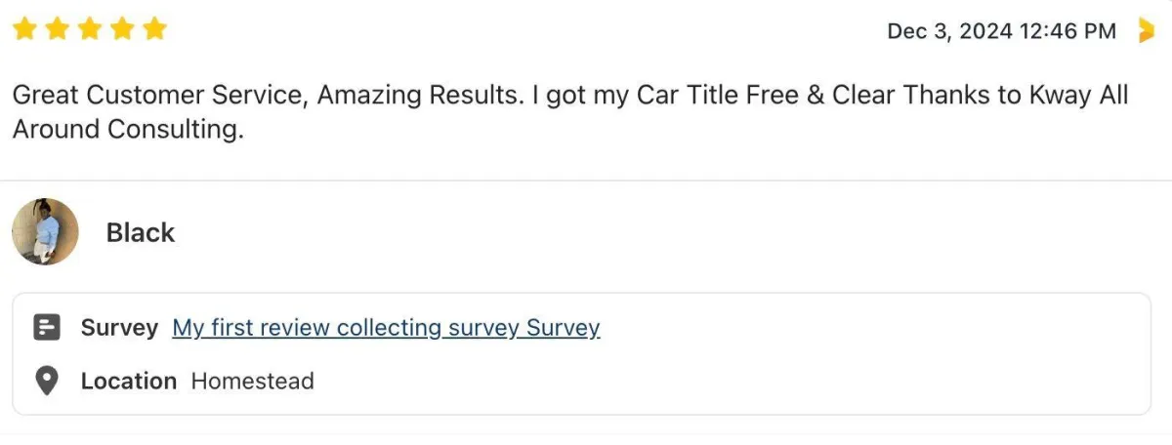Select the third rating star
Screen dimensions: 1172x445
(89, 29)
